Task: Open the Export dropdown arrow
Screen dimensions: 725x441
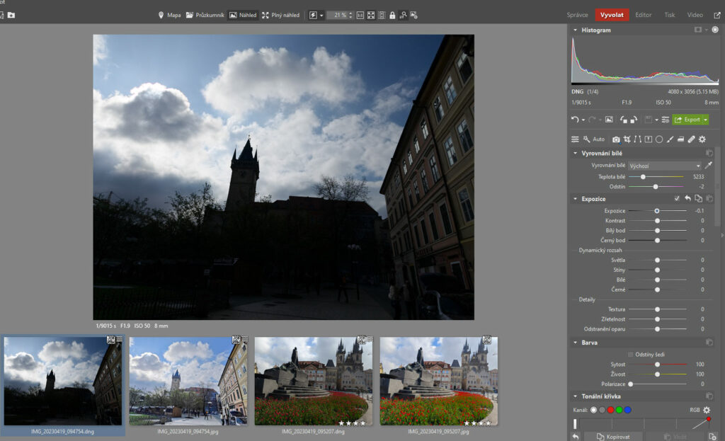Action: tap(704, 120)
